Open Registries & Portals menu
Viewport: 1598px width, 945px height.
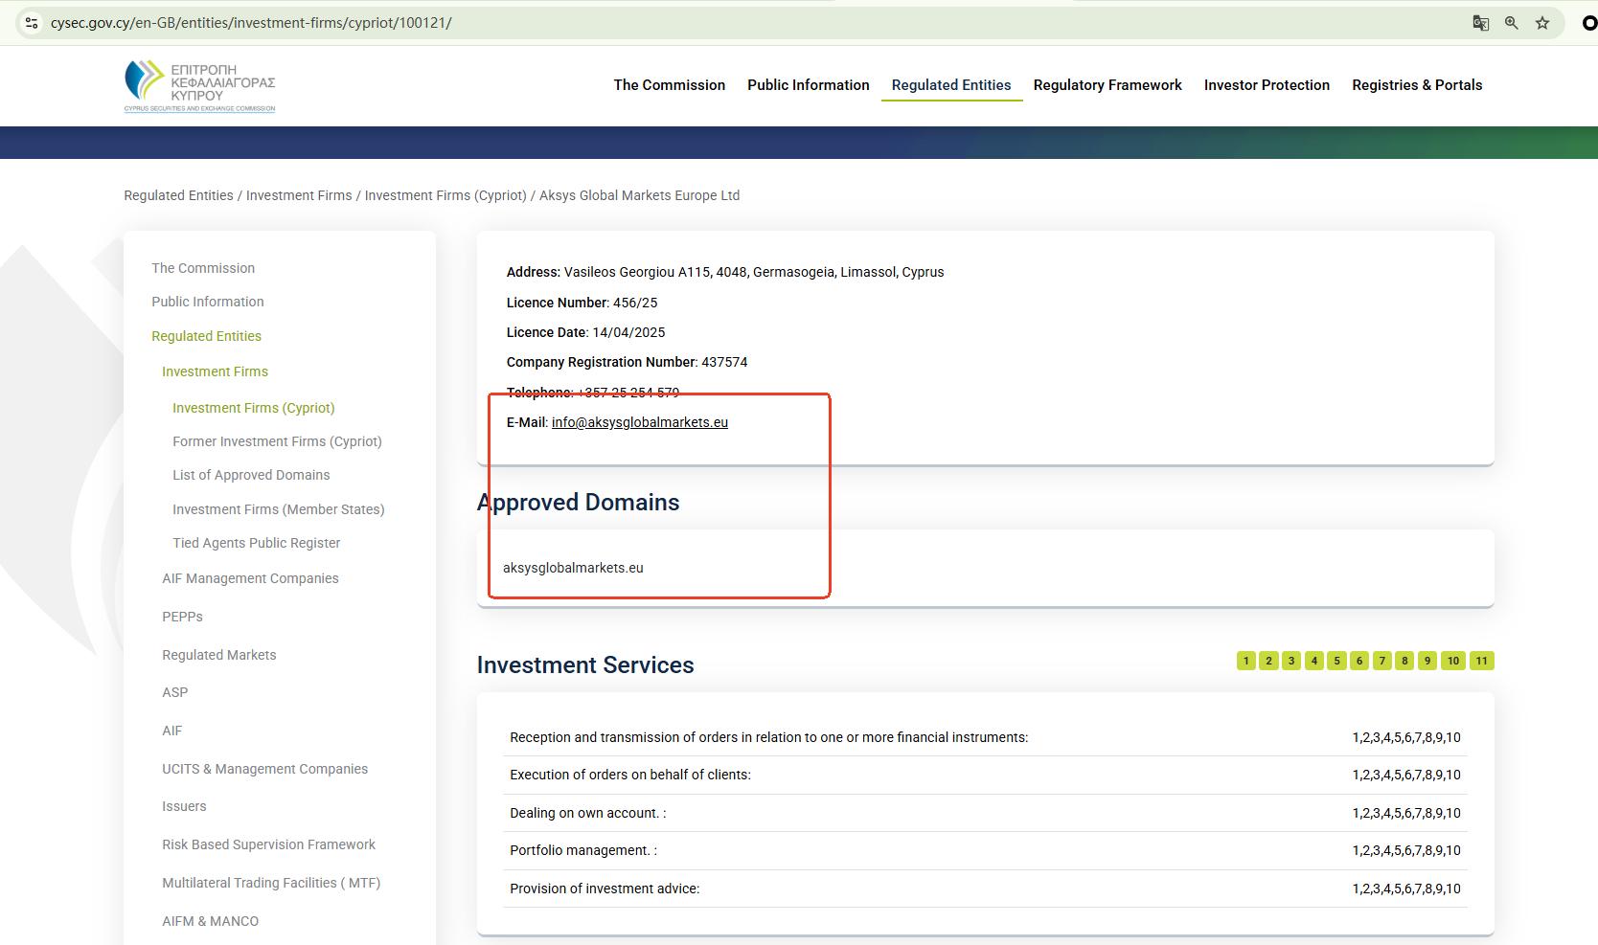click(1416, 85)
